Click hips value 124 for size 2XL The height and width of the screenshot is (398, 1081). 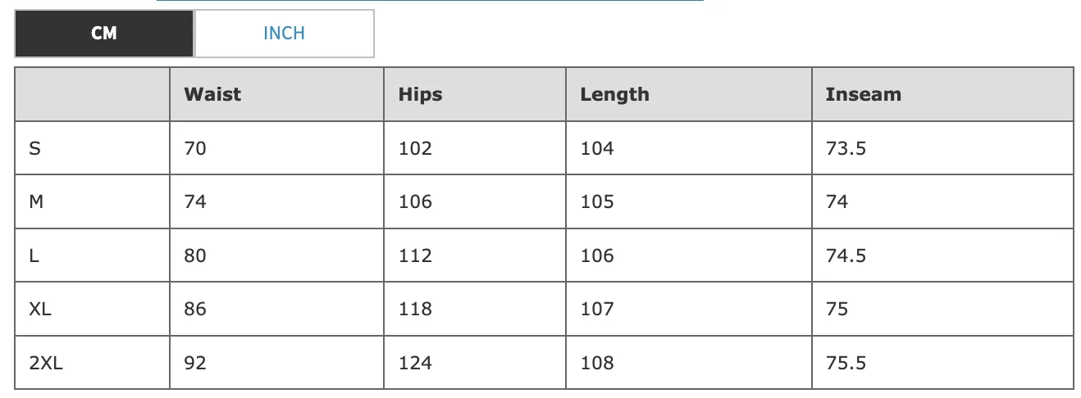click(415, 363)
